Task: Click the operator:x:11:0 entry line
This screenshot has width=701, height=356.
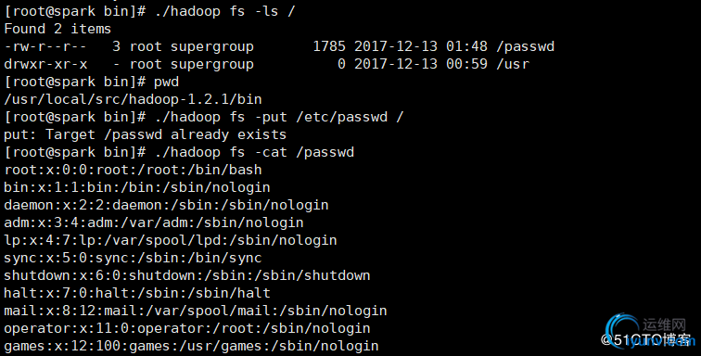Action: tap(187, 328)
